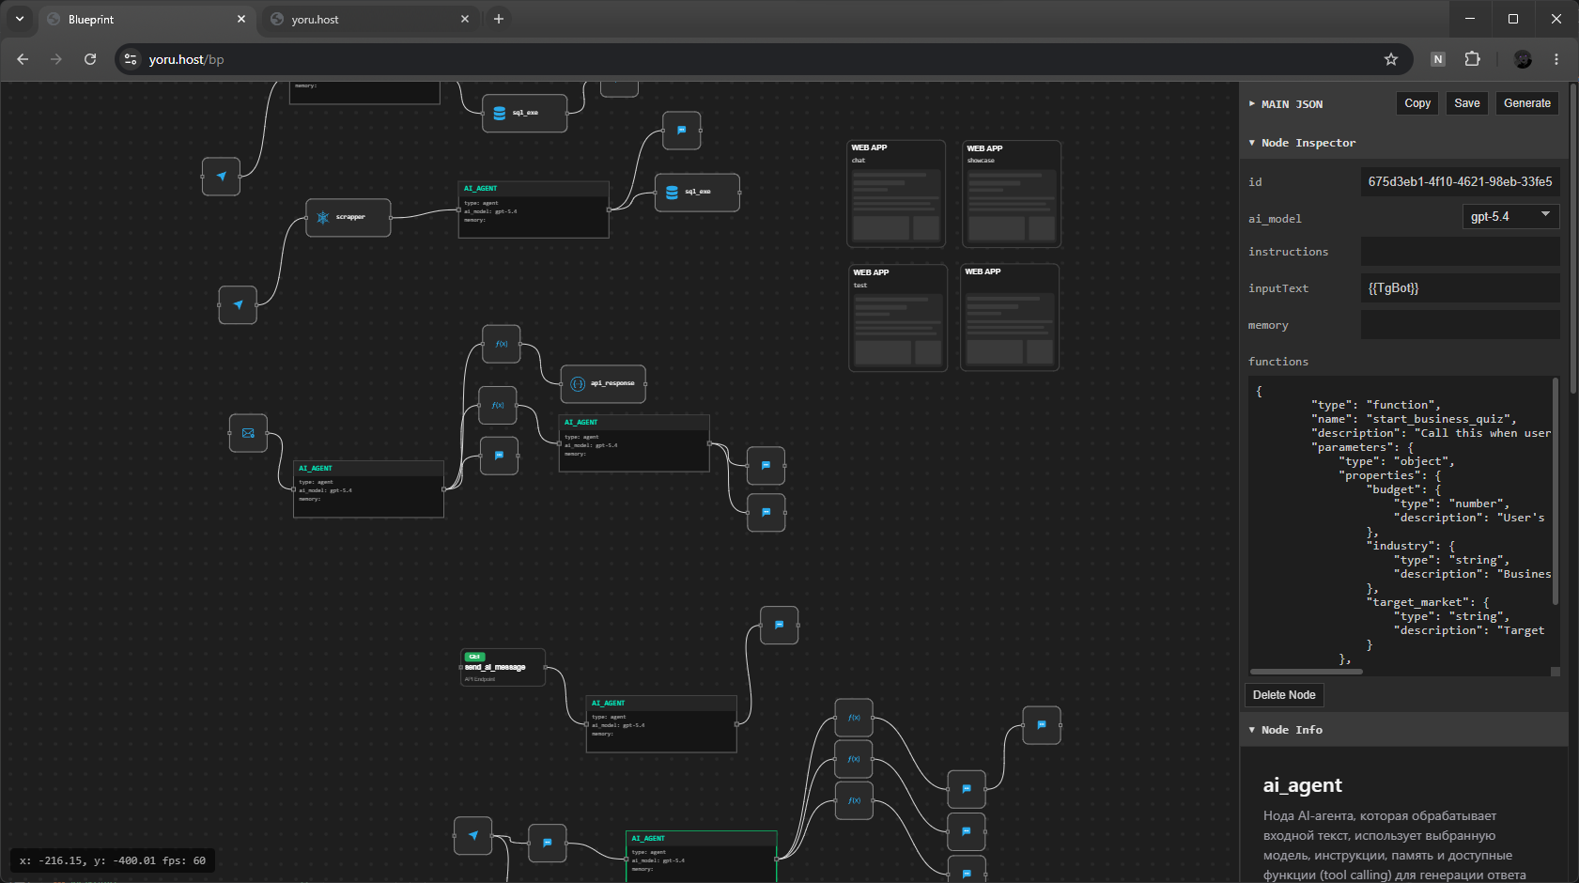This screenshot has height=883, width=1579.
Task: Click the functions editor vertical scrollbar
Action: click(x=1556, y=490)
